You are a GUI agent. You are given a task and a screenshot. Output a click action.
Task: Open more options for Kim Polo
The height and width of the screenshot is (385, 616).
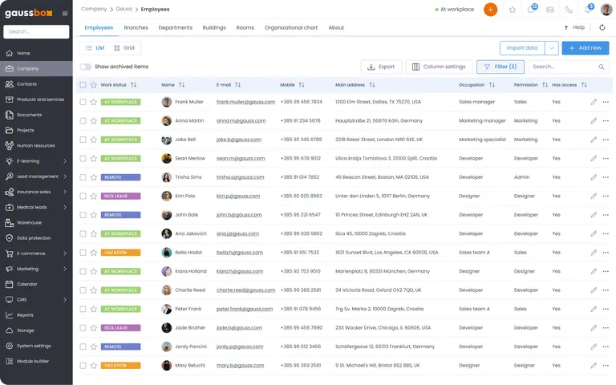click(x=606, y=196)
